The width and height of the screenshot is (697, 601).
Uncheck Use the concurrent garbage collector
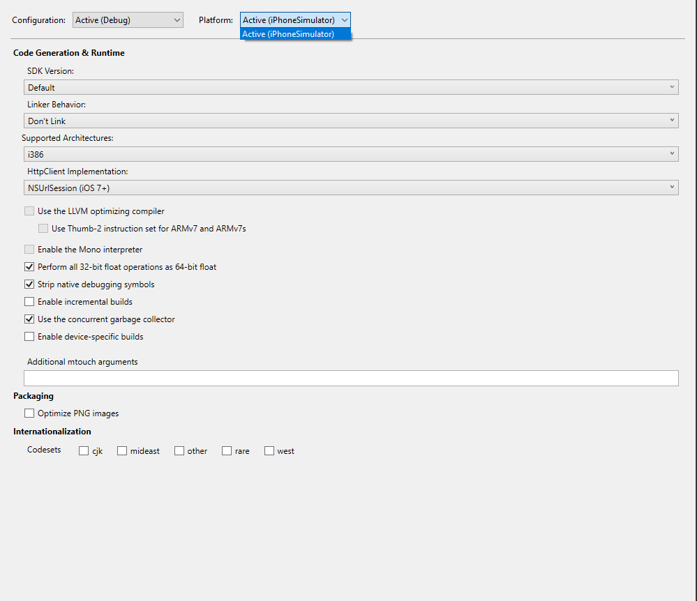tap(29, 319)
